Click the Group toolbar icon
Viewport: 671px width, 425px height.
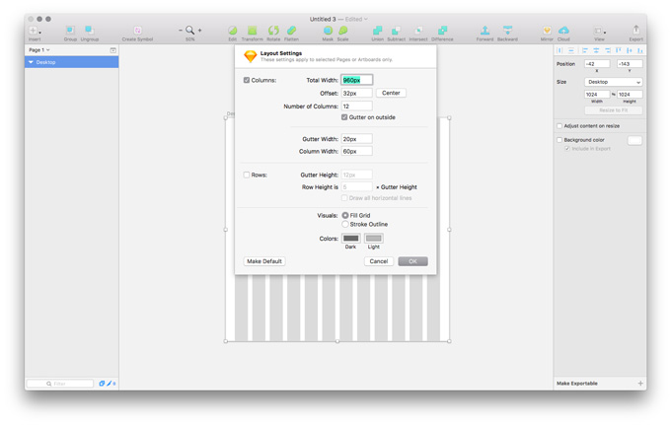pyautogui.click(x=70, y=30)
